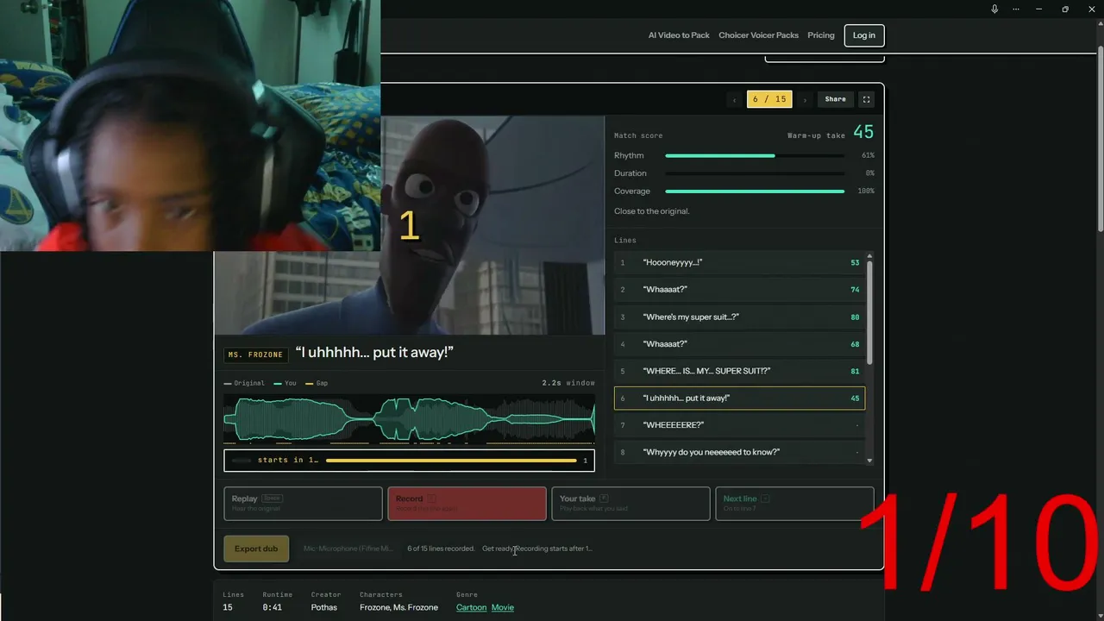The height and width of the screenshot is (621, 1104).
Task: Select line 4 "Whaaaat?" scored 68
Action: pos(739,344)
